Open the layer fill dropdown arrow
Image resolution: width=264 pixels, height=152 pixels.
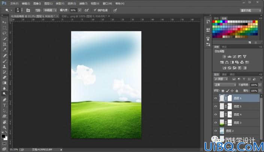tap(260, 91)
